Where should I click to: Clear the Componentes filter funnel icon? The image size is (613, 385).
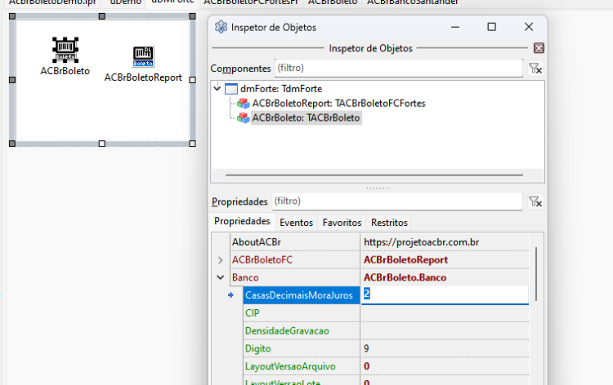tap(535, 69)
